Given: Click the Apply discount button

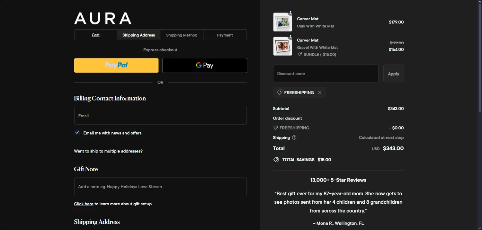Looking at the screenshot, I should coord(394,74).
